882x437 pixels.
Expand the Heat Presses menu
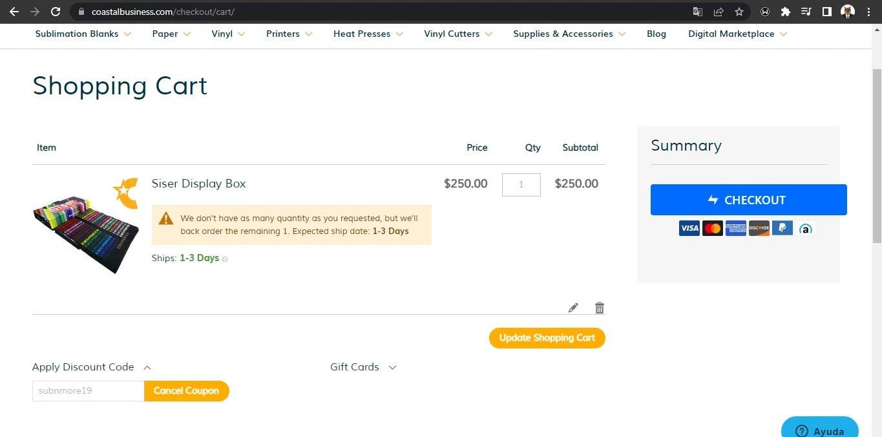pyautogui.click(x=368, y=34)
